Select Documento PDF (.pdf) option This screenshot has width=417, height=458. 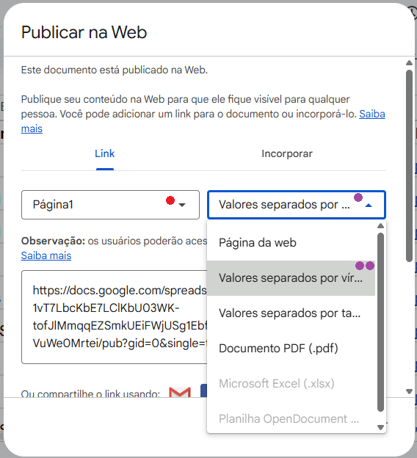tap(291, 349)
